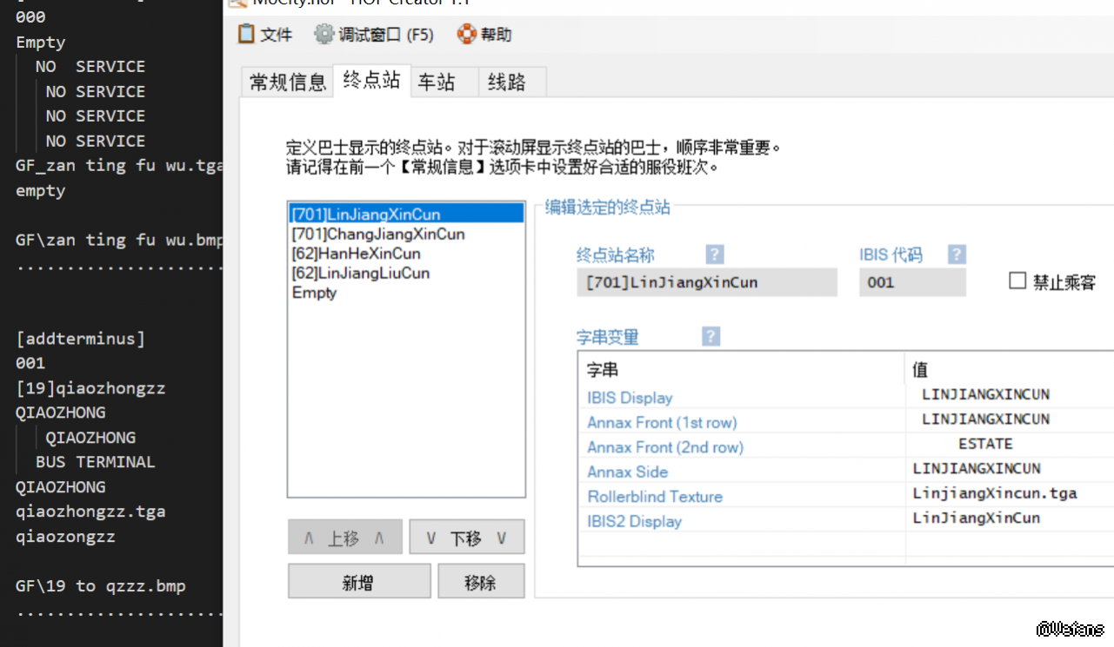This screenshot has width=1114, height=647.
Task: Click GF_zan ting fu wu.tga line in editor
Action: [119, 165]
